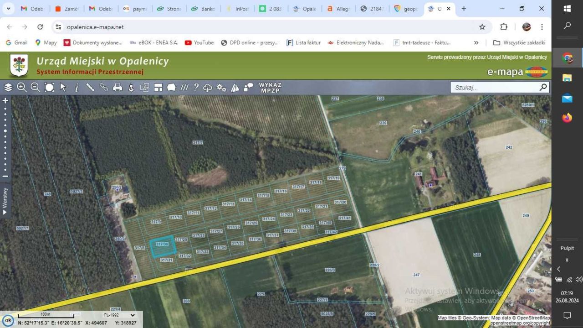Open the settings gears icon
This screenshot has height=328, width=583.
221,88
